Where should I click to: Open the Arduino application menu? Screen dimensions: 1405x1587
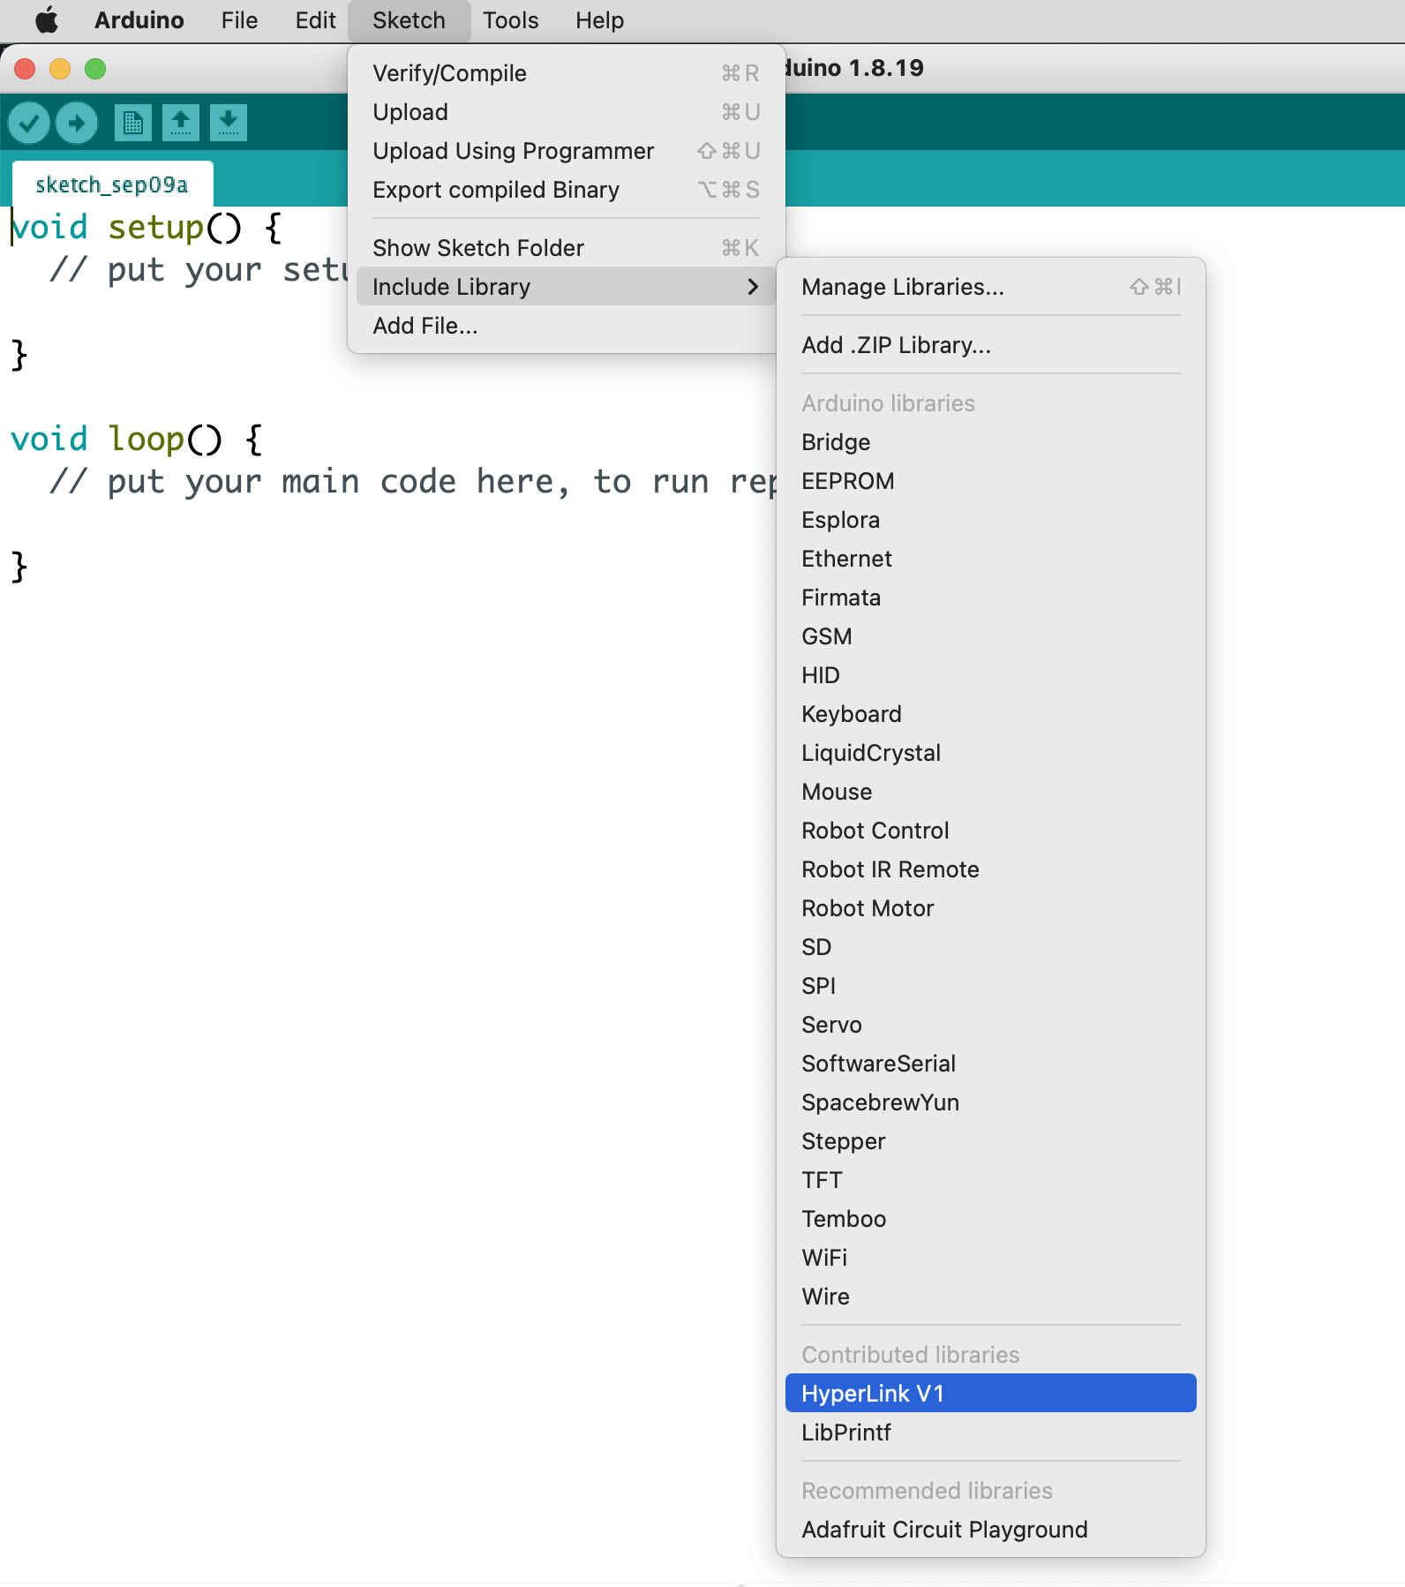[x=139, y=20]
